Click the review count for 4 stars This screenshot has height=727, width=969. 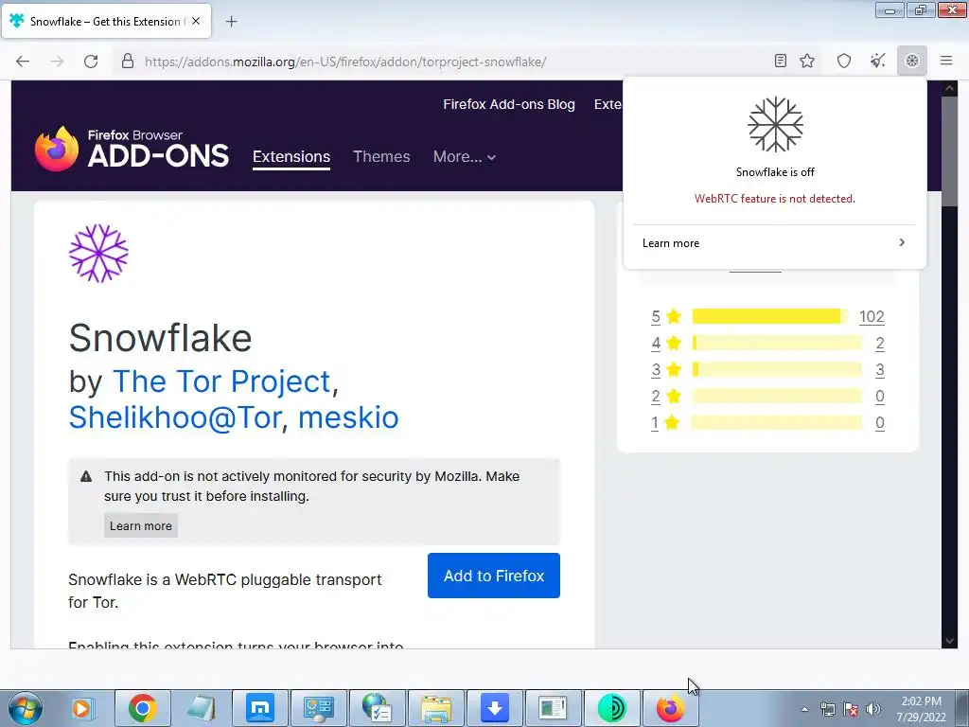(x=880, y=343)
